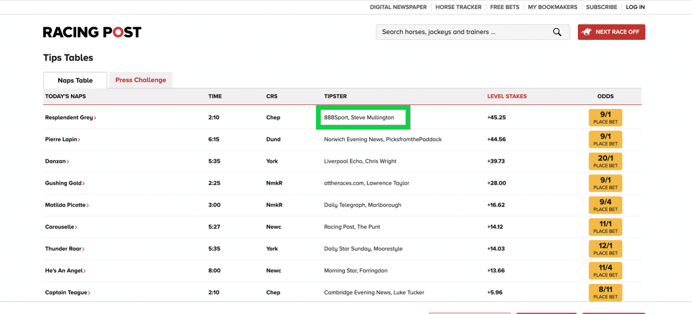
Task: Place bet 9/1 on Gushing Gold
Action: [x=605, y=184]
